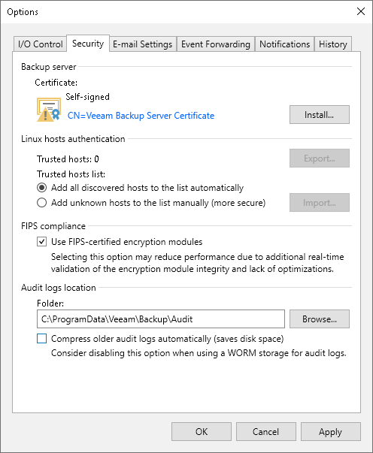
Task: Select the Notifications tab
Action: pyautogui.click(x=284, y=44)
